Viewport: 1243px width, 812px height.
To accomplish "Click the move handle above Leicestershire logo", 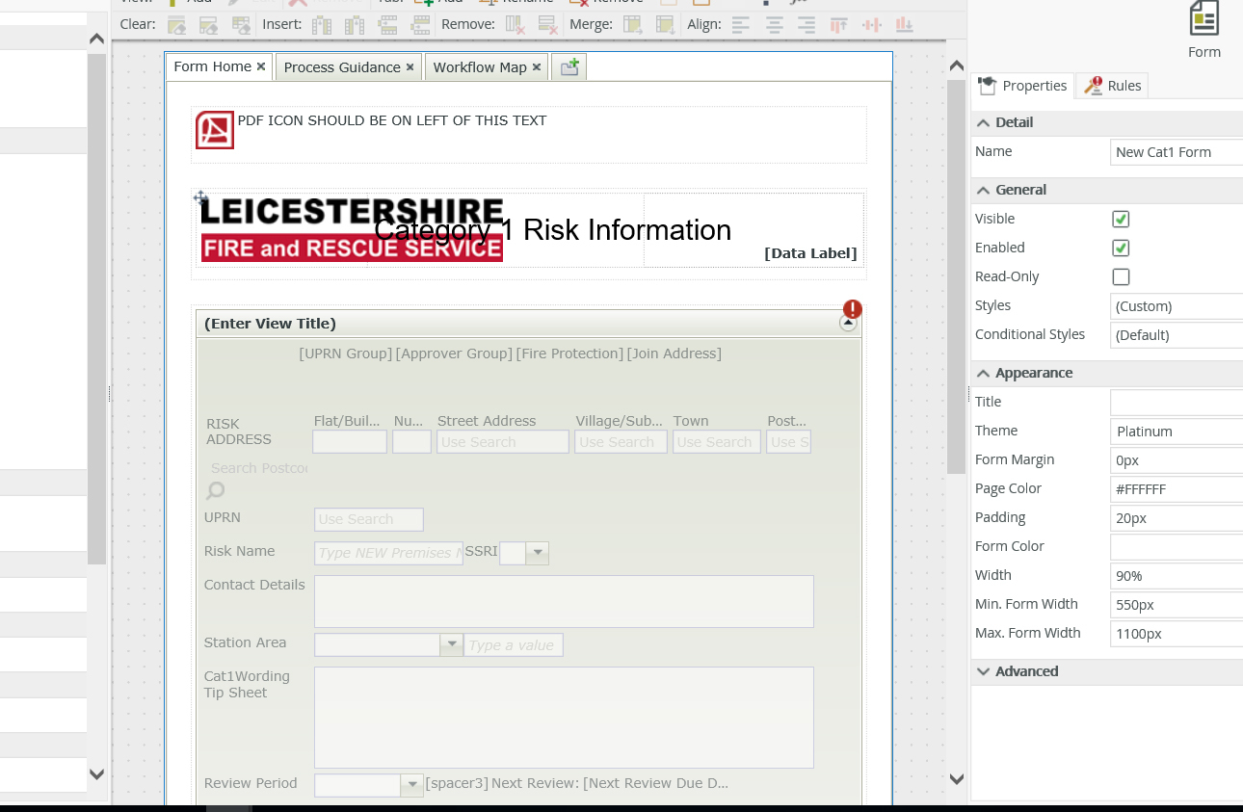I will (x=200, y=197).
